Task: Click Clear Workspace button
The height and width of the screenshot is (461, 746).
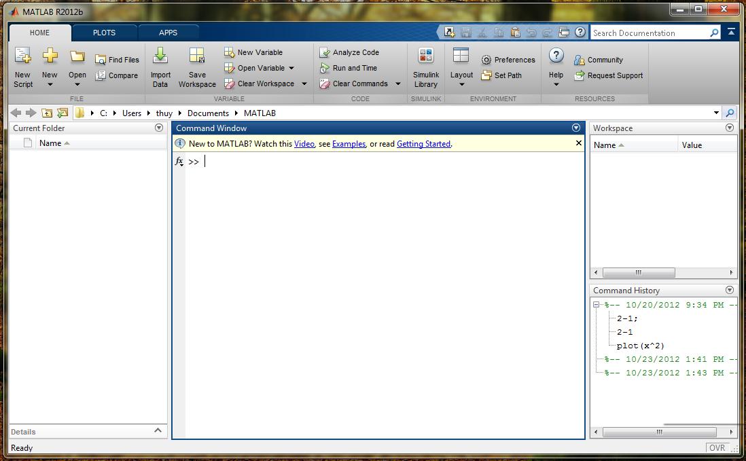Action: (x=260, y=84)
